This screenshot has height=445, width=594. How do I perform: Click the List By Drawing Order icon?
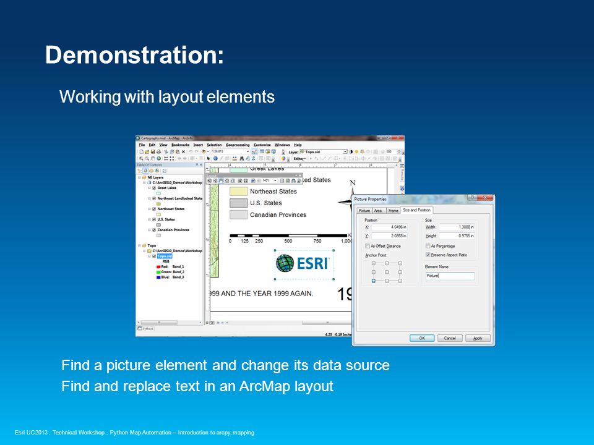139,171
